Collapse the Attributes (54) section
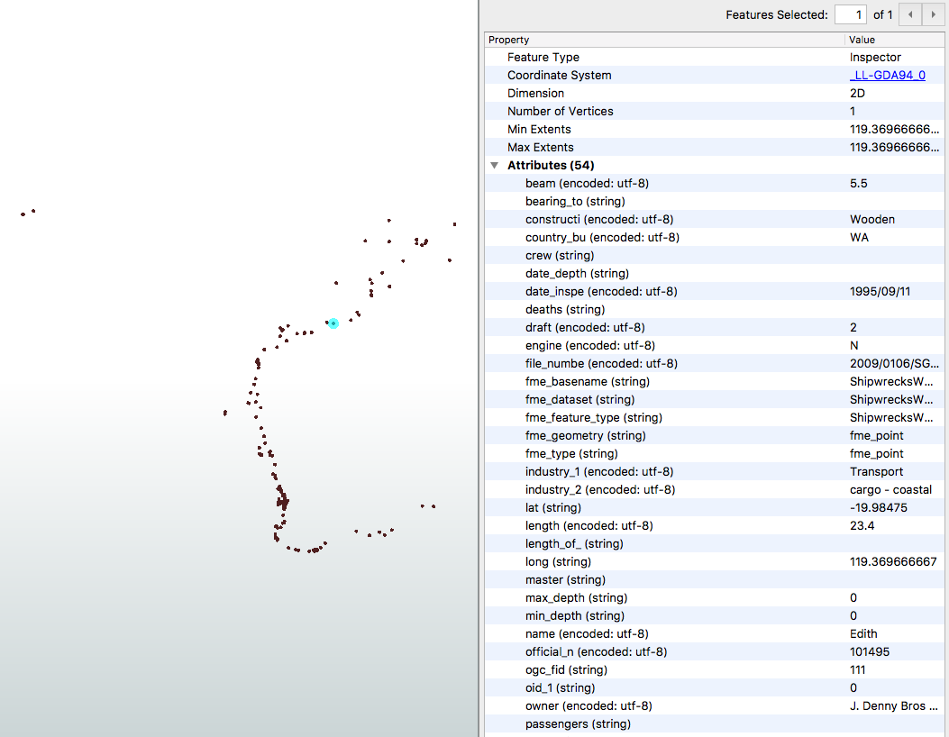 coord(494,166)
